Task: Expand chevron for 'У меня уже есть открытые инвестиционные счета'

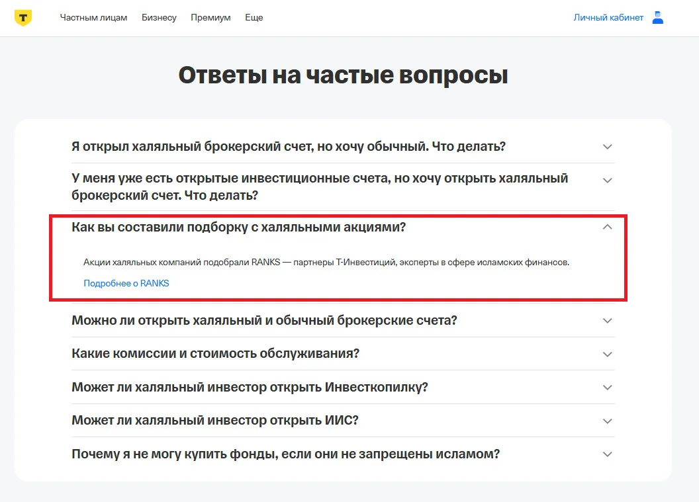Action: coord(607,181)
